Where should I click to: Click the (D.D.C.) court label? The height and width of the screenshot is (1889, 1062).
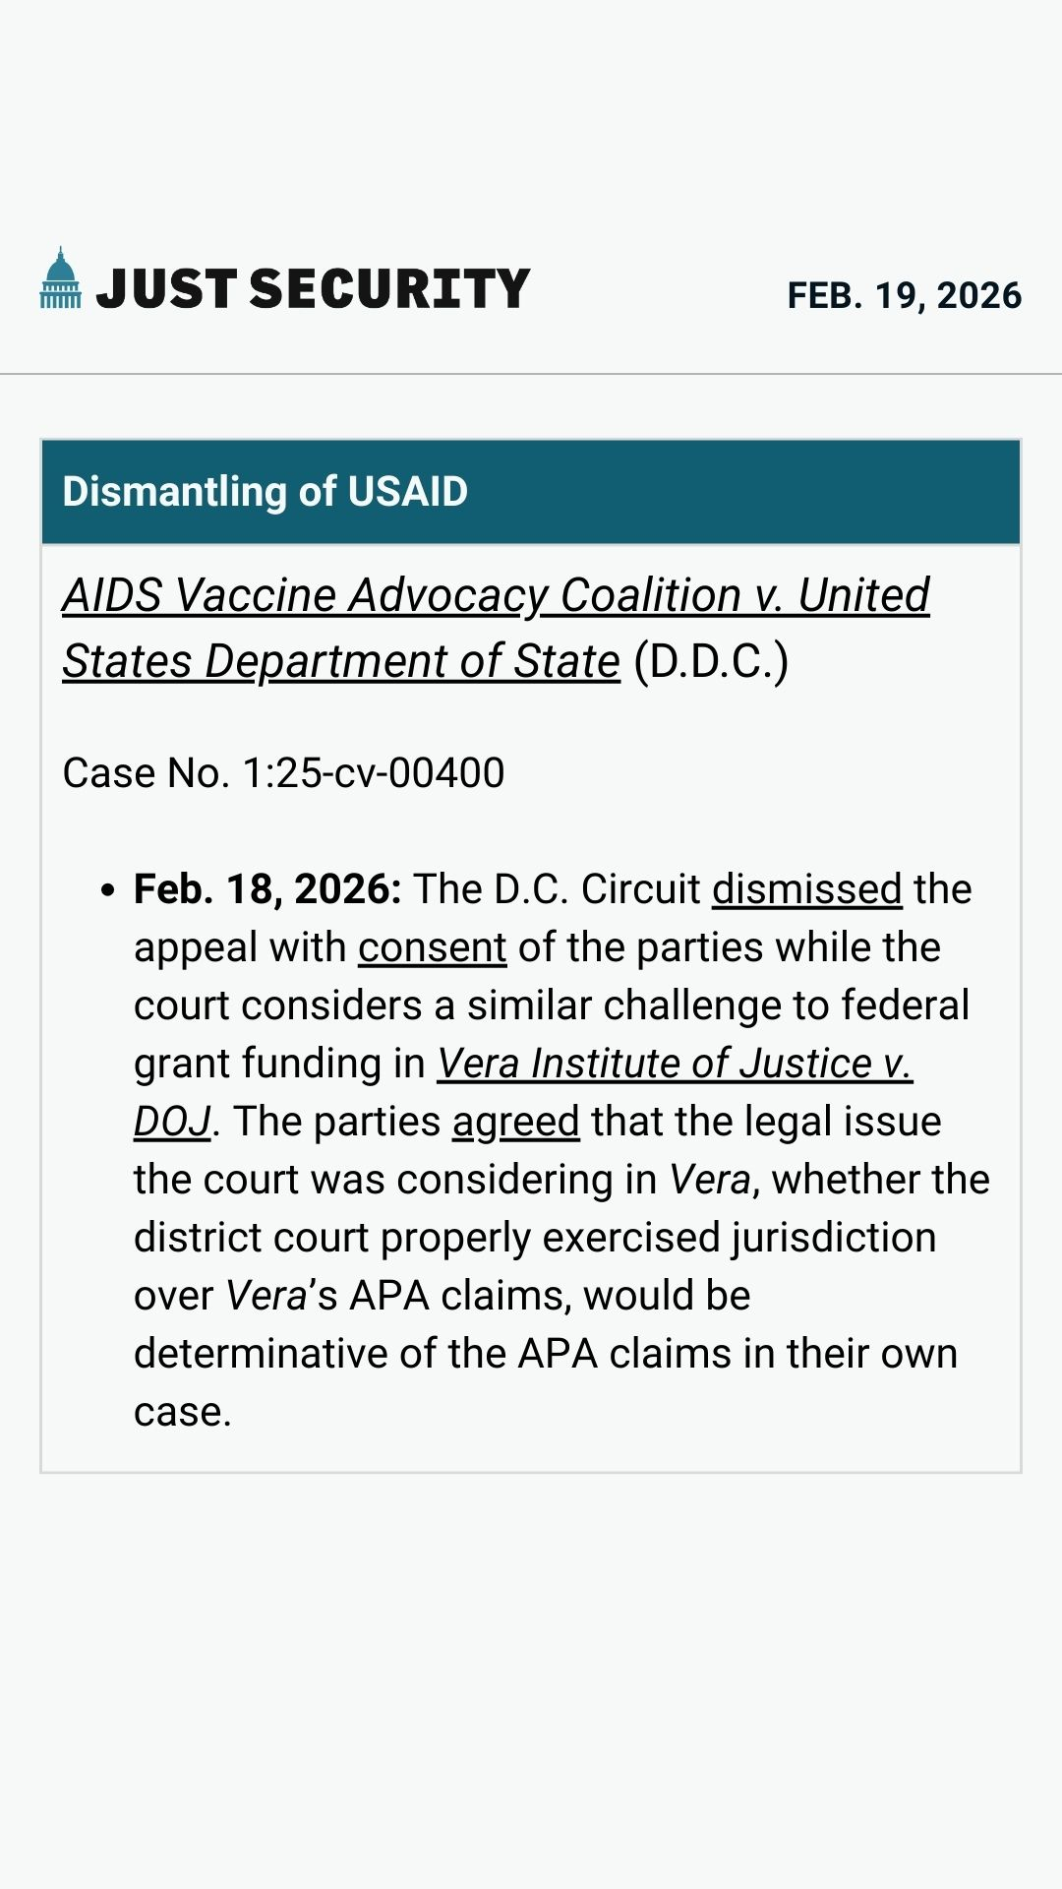point(711,662)
